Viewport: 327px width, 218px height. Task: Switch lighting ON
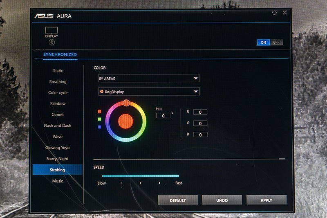[x=263, y=43]
